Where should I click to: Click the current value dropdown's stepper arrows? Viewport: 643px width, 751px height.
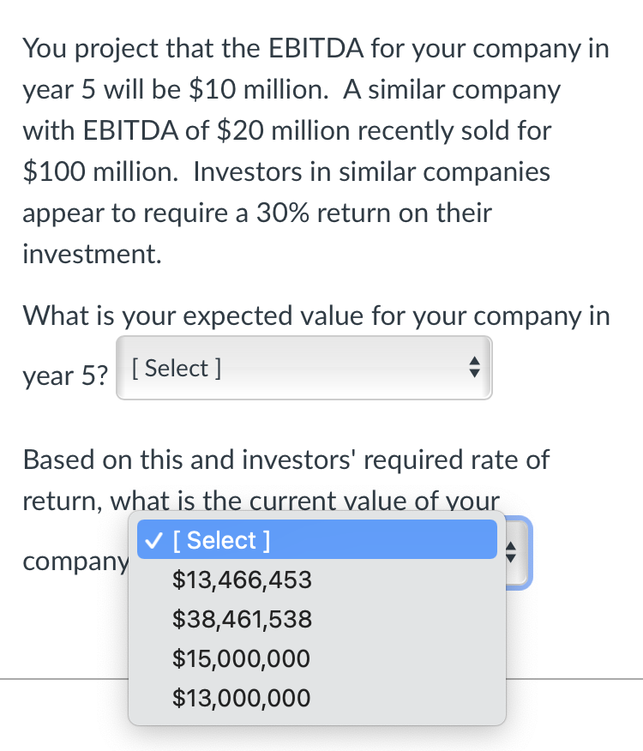517,554
